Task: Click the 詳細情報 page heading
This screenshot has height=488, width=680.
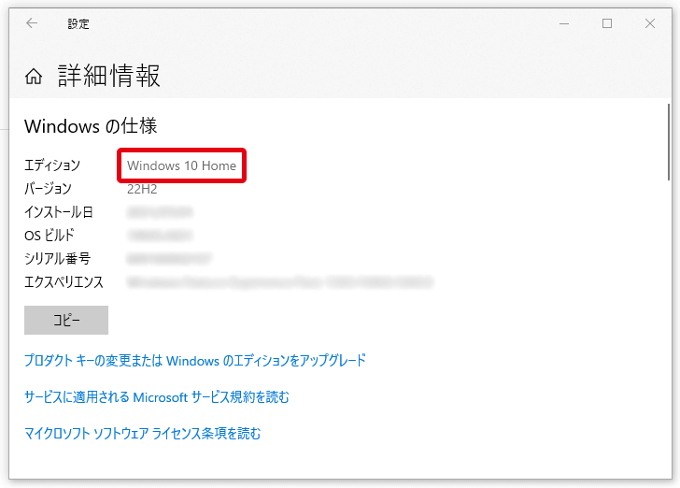Action: point(109,76)
